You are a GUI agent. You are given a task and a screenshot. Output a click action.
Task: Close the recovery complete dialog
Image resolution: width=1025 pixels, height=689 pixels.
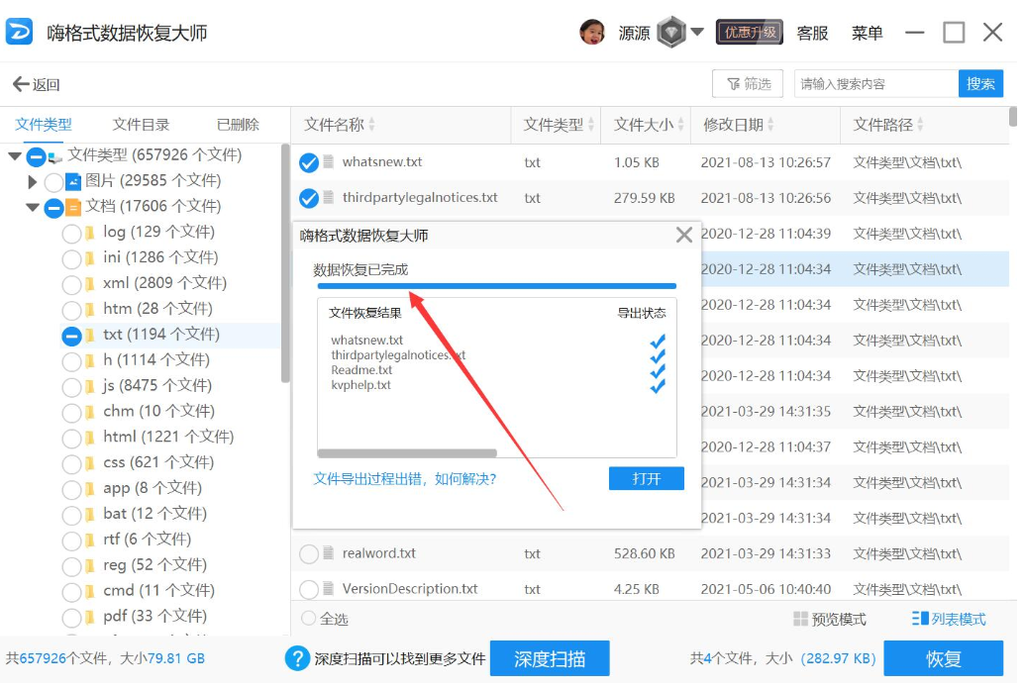coord(683,236)
